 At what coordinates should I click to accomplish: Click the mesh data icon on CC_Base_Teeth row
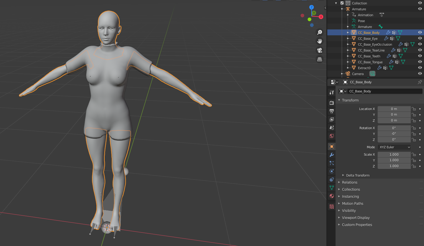tap(401, 56)
